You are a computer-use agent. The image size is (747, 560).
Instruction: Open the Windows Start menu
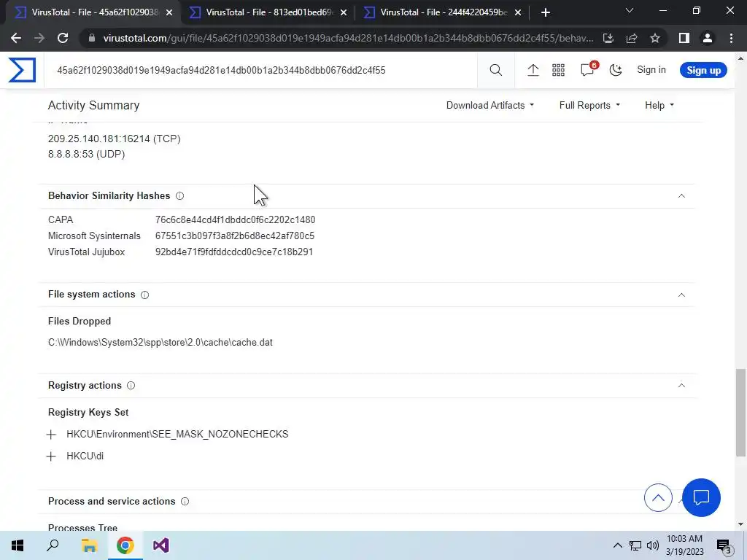pyautogui.click(x=18, y=545)
